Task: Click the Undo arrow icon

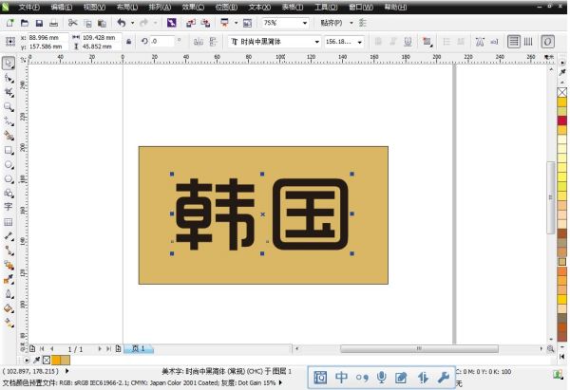Action: coord(120,22)
